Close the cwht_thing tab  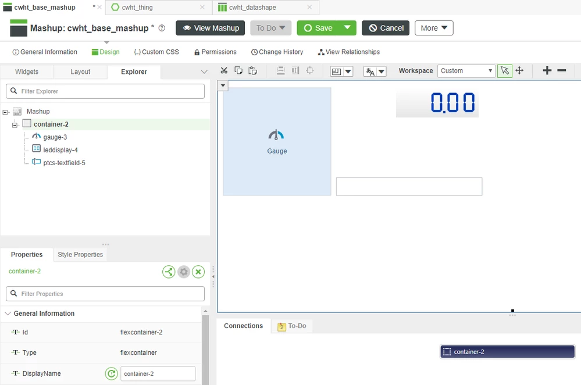coord(202,7)
